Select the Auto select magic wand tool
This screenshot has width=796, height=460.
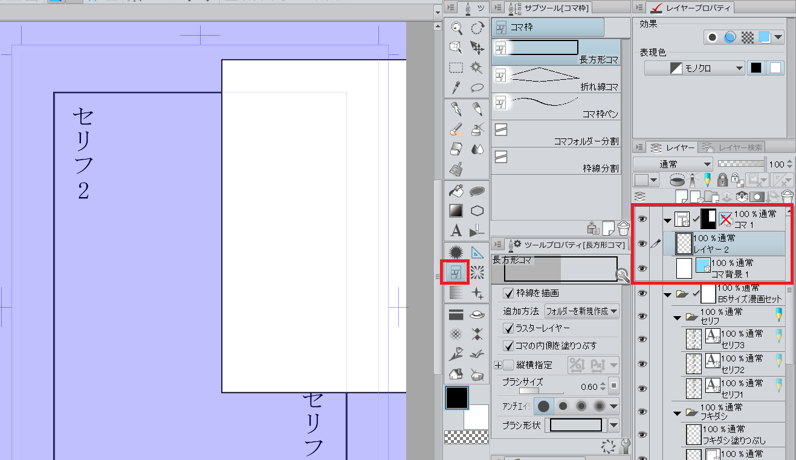click(x=477, y=67)
